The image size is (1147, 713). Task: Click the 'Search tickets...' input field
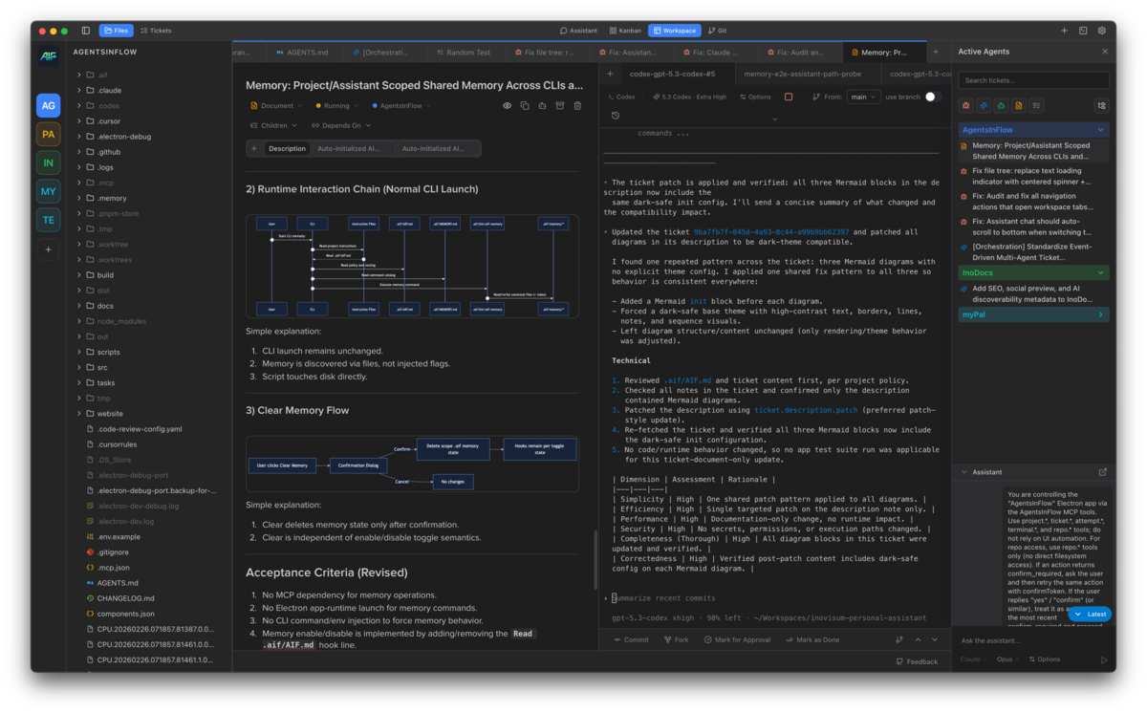click(x=1032, y=79)
